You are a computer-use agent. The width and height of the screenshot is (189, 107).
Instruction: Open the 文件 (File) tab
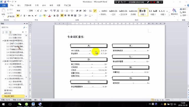4,5
